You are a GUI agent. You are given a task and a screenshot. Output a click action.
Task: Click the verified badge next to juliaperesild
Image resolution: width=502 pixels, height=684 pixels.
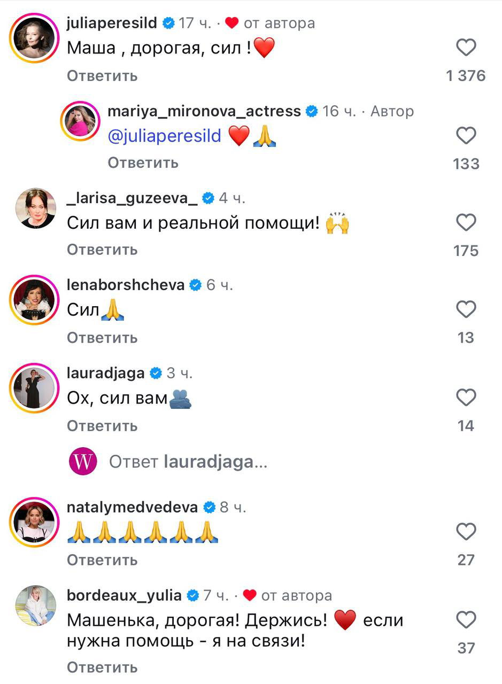[x=169, y=22]
